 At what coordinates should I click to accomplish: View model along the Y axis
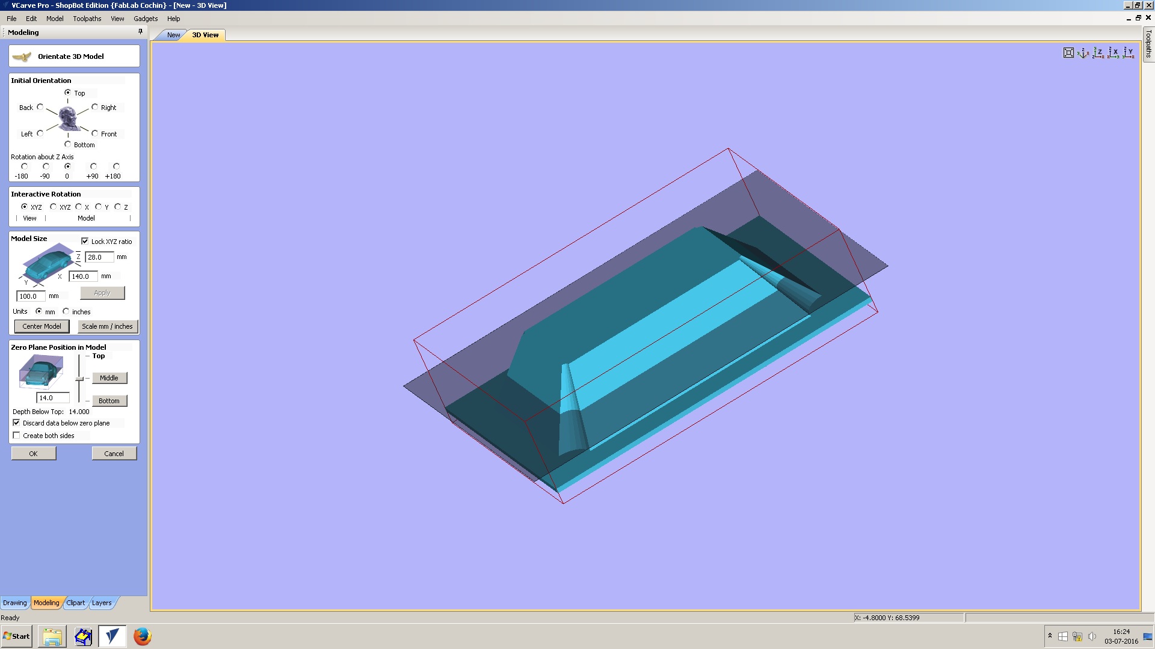[x=1129, y=53]
